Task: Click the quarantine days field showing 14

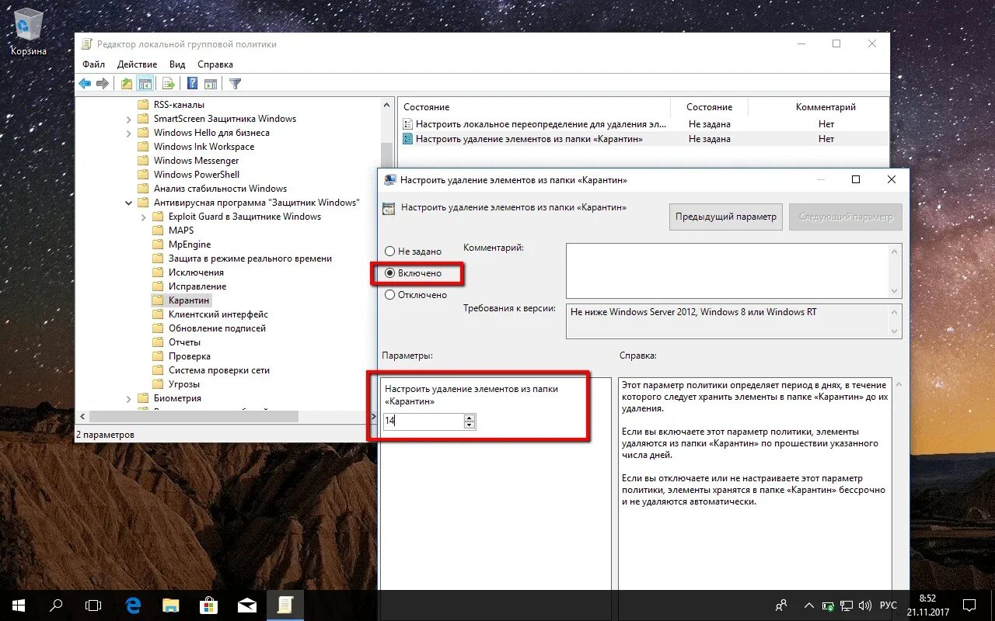Action: pos(424,422)
